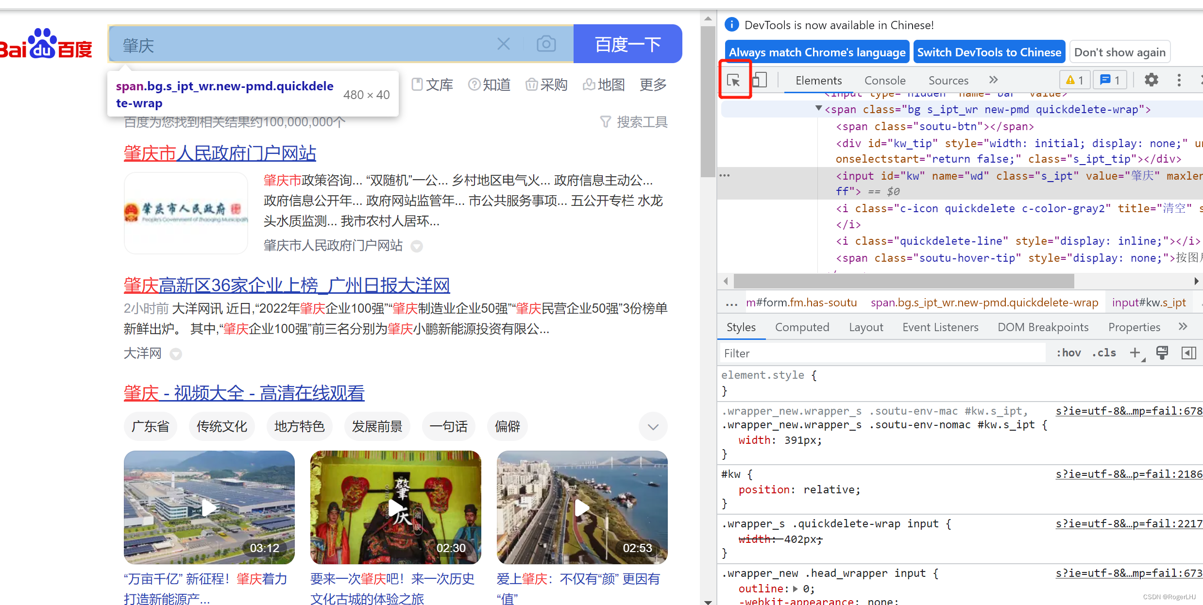This screenshot has width=1203, height=605.
Task: Select the 广东省 video tag
Action: [x=150, y=426]
